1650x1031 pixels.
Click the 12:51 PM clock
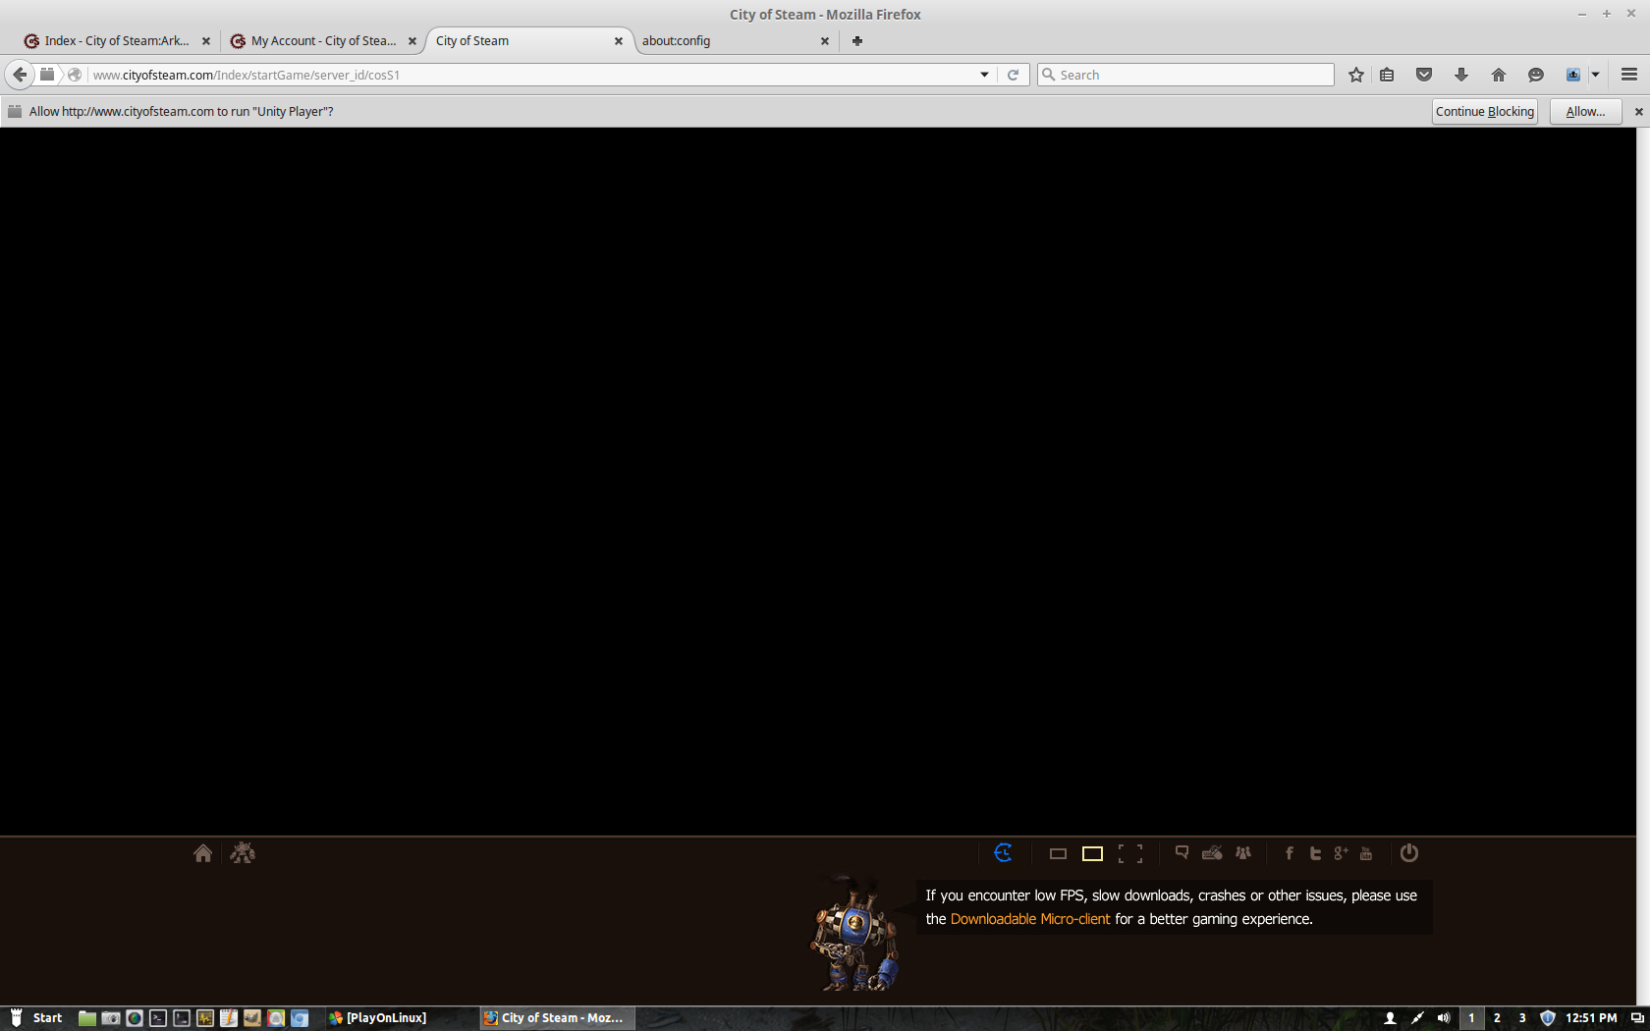tap(1591, 1018)
